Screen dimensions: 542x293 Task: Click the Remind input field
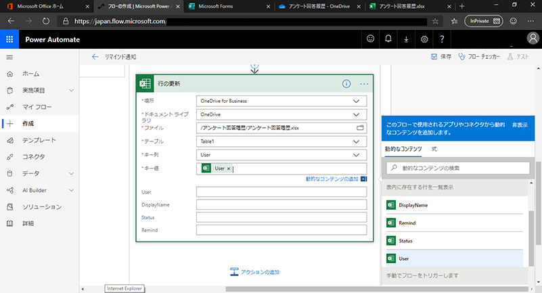point(281,230)
